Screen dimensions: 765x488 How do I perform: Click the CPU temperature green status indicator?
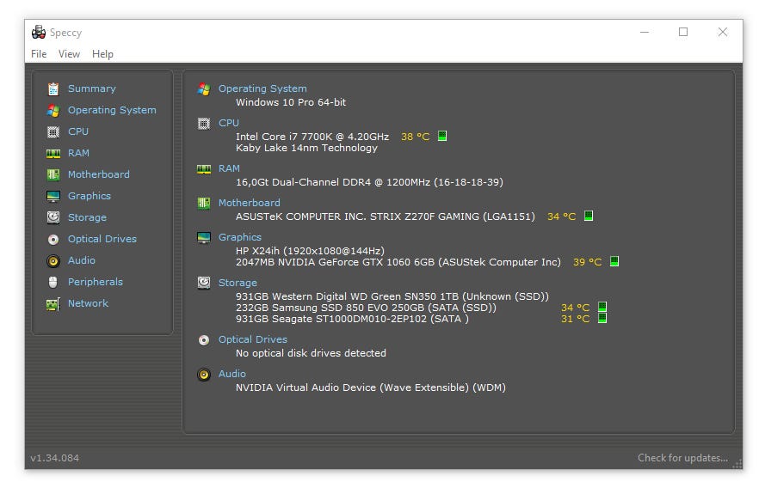(x=442, y=136)
